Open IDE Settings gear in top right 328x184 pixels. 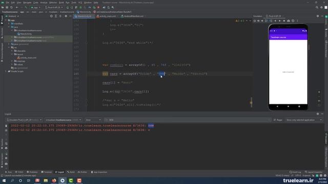tap(321, 7)
